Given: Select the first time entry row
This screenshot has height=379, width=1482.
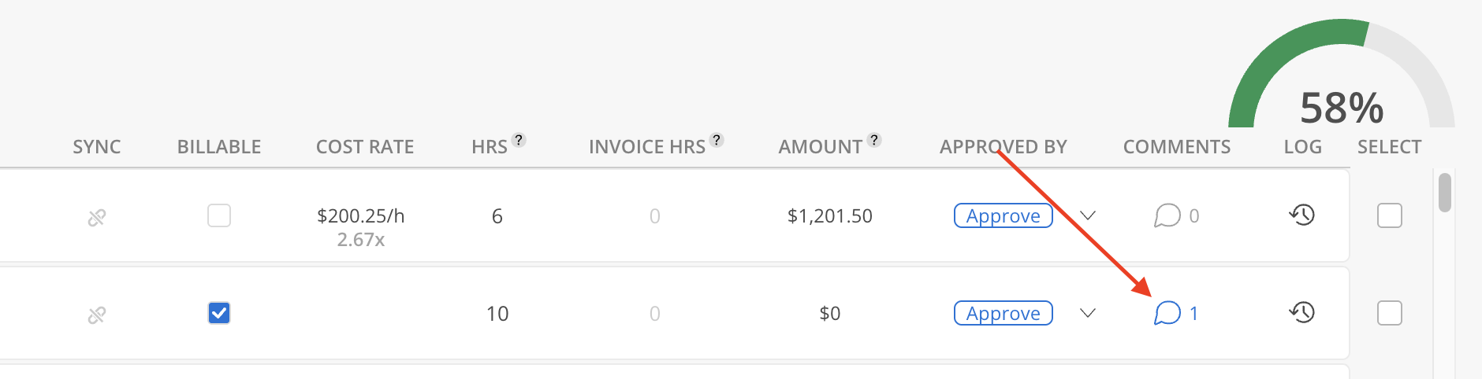Looking at the screenshot, I should click(x=1389, y=215).
